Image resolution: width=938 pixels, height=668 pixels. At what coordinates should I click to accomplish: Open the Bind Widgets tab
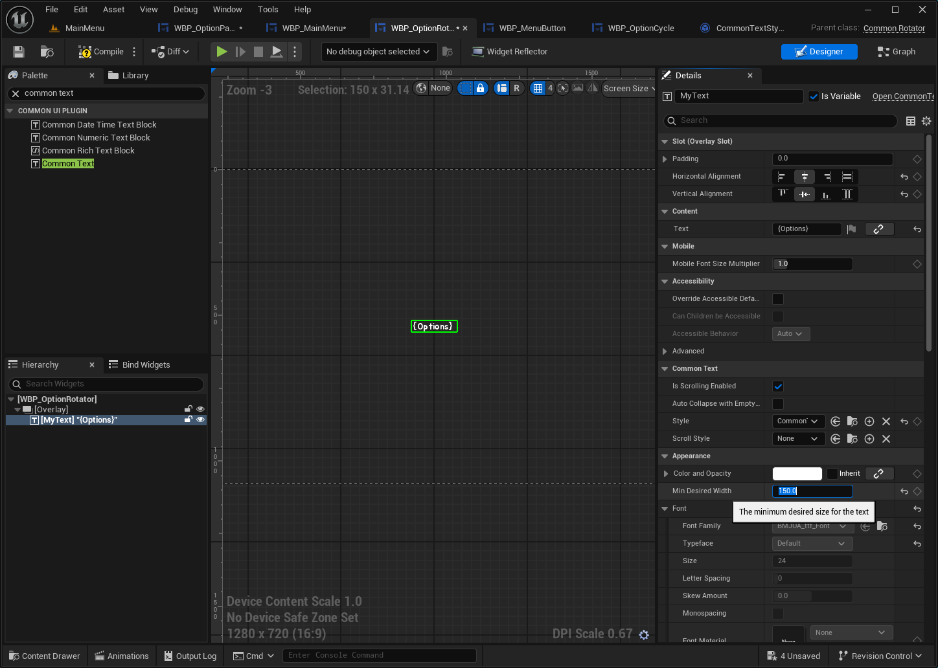139,365
